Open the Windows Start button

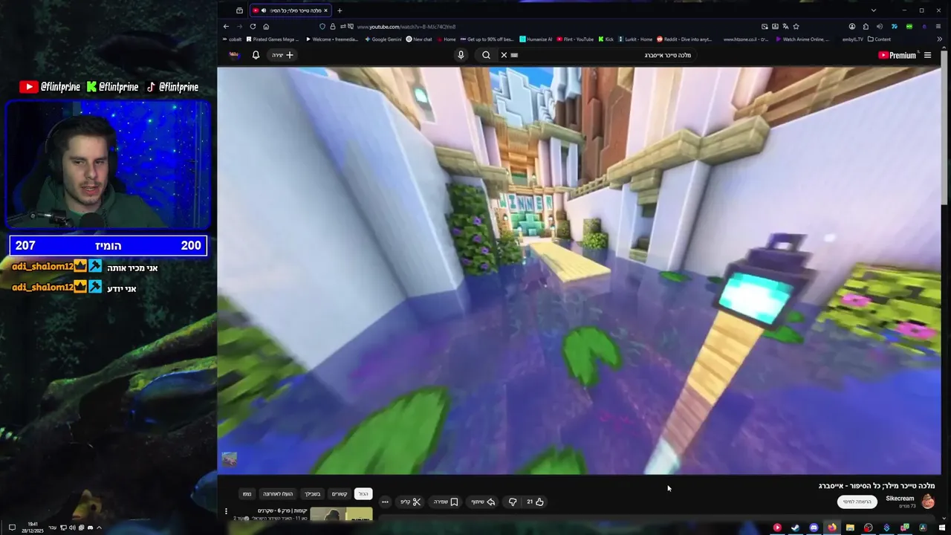[941, 528]
